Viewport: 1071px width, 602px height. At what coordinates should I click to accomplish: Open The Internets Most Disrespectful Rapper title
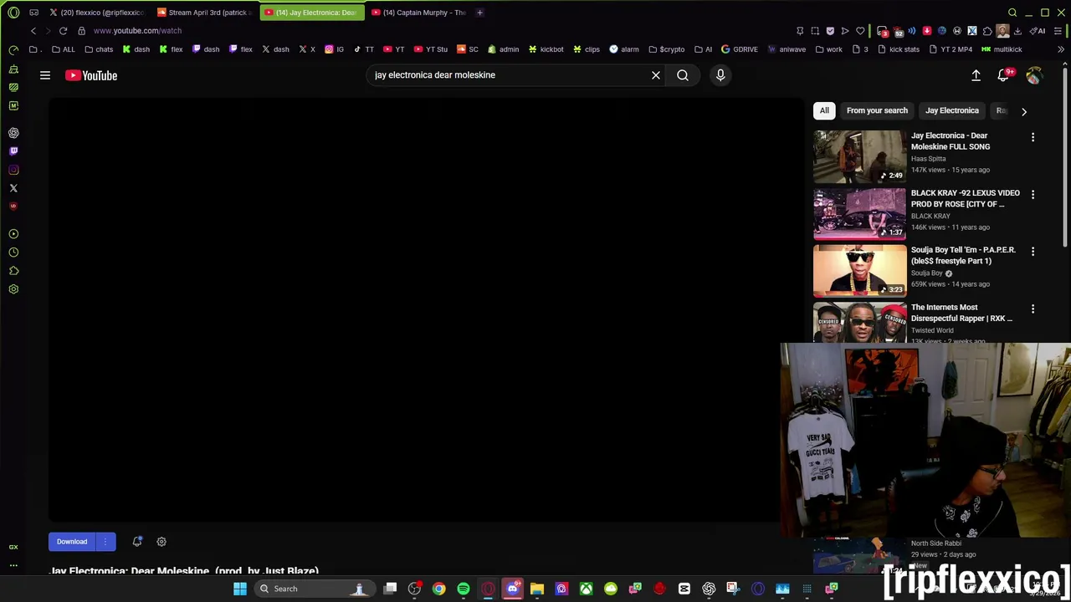(962, 313)
